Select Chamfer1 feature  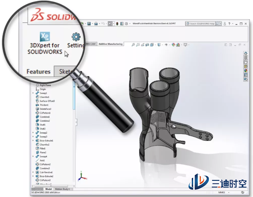pyautogui.click(x=43, y=97)
